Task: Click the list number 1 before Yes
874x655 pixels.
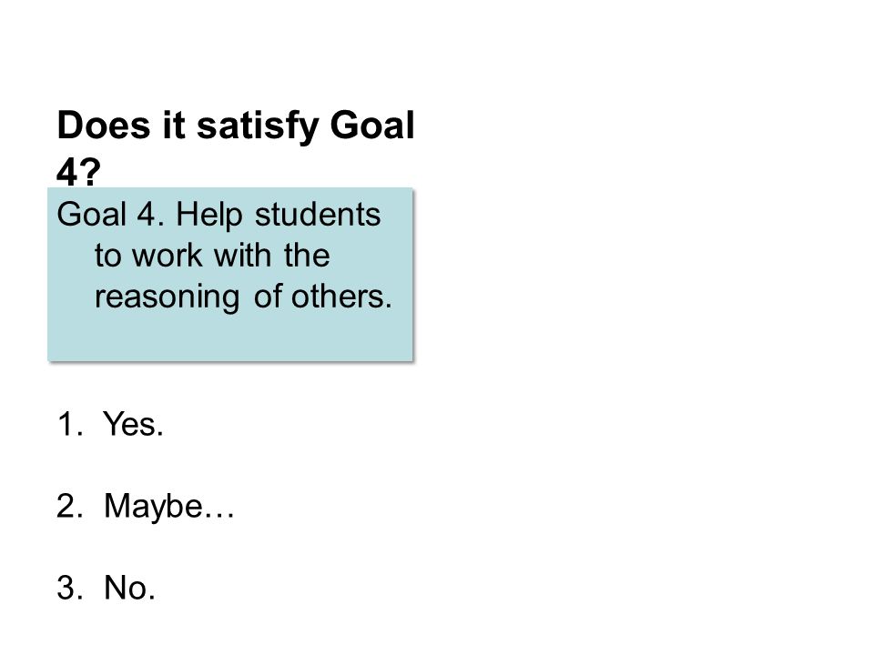Action: [x=69, y=425]
